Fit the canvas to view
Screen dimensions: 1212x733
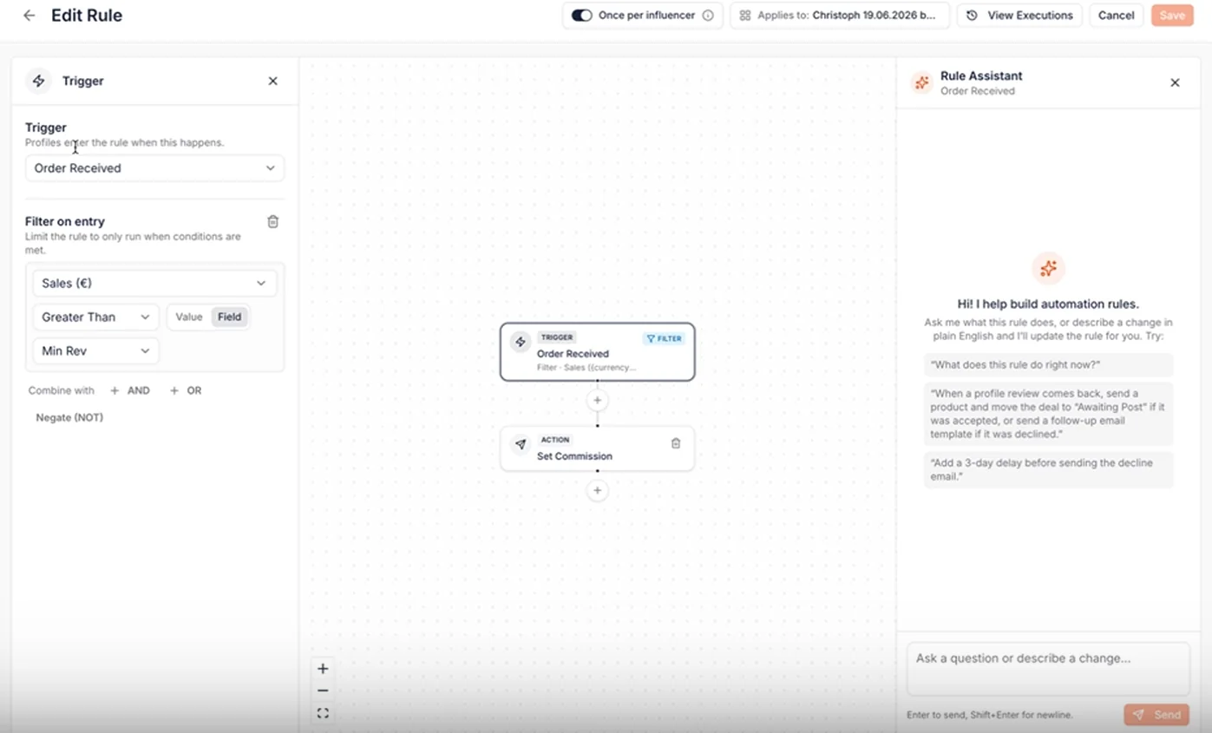tap(323, 713)
